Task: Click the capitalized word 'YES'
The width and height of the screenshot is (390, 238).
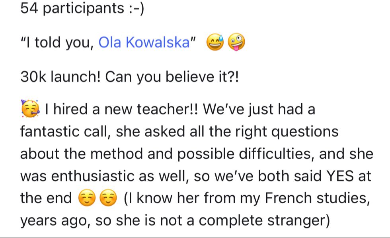Action: click(x=340, y=176)
